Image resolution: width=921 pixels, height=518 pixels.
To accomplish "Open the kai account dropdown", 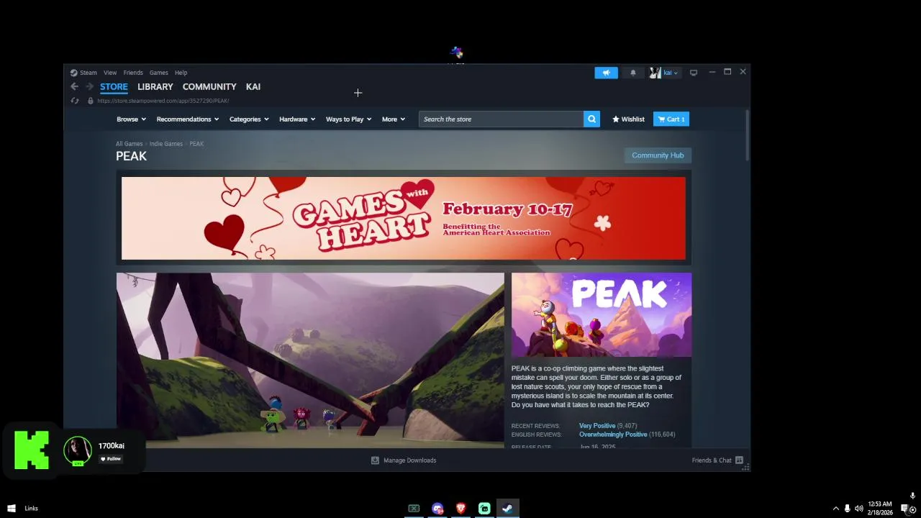I will (x=671, y=73).
